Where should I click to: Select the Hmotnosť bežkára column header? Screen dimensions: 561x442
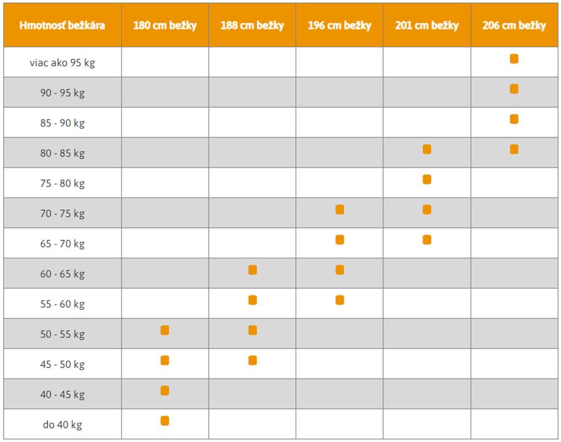click(x=62, y=25)
